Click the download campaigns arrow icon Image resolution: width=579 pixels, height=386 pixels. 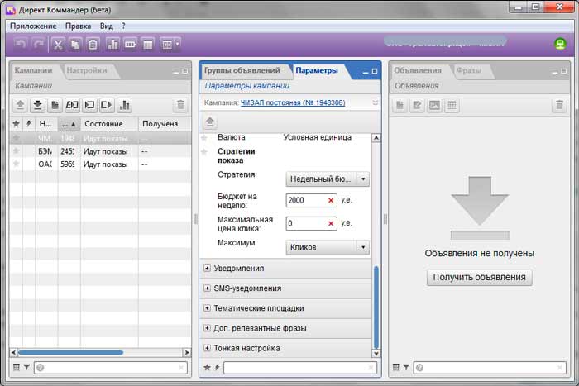click(37, 105)
